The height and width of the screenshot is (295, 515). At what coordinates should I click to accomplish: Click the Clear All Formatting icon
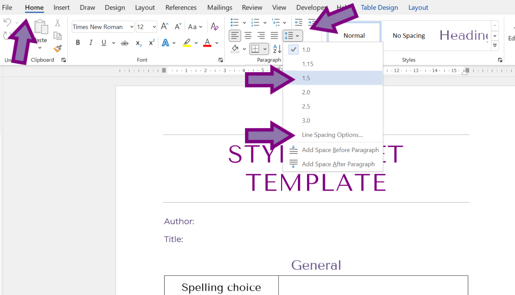(x=215, y=27)
